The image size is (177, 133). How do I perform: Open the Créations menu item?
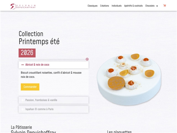click(105, 6)
